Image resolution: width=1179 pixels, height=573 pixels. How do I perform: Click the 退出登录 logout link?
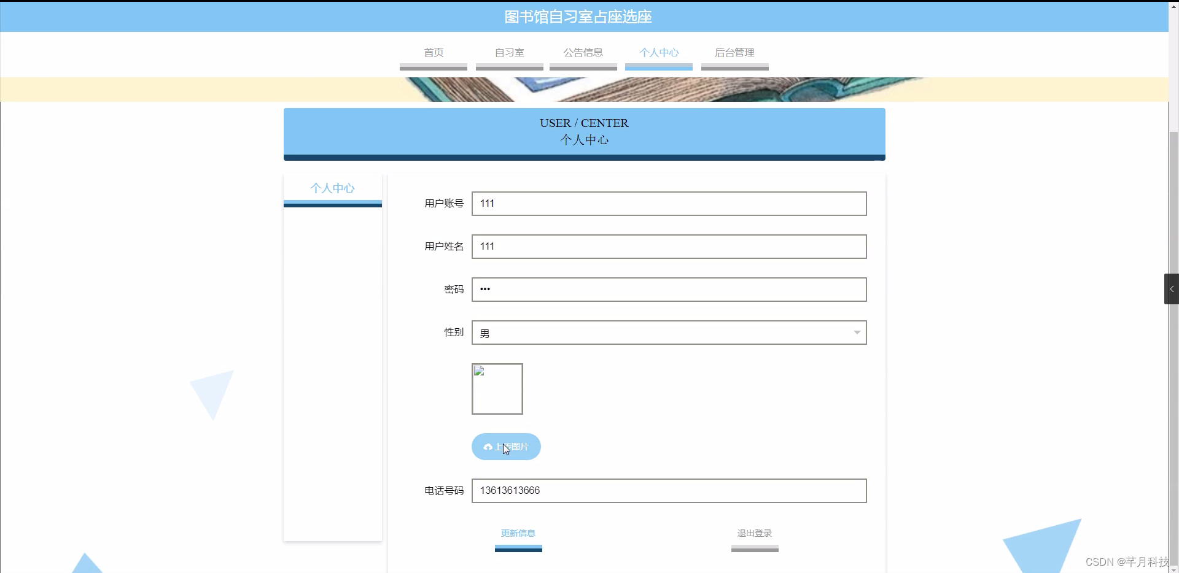point(754,533)
